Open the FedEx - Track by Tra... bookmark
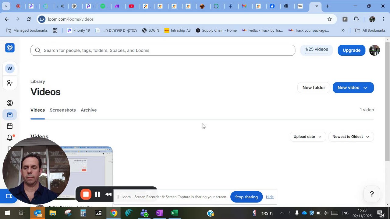The height and width of the screenshot is (219, 390). pos(262,30)
